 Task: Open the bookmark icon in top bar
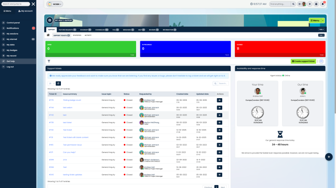pyautogui.click(x=316, y=4)
